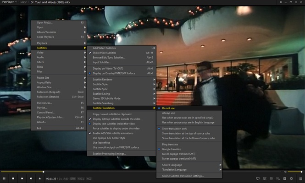This screenshot has height=183, width=305.
Task: Open Online Subtitle Translation Settings
Action: (x=189, y=176)
